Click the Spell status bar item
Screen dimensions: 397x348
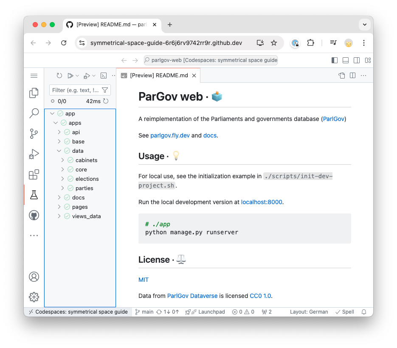[345, 312]
